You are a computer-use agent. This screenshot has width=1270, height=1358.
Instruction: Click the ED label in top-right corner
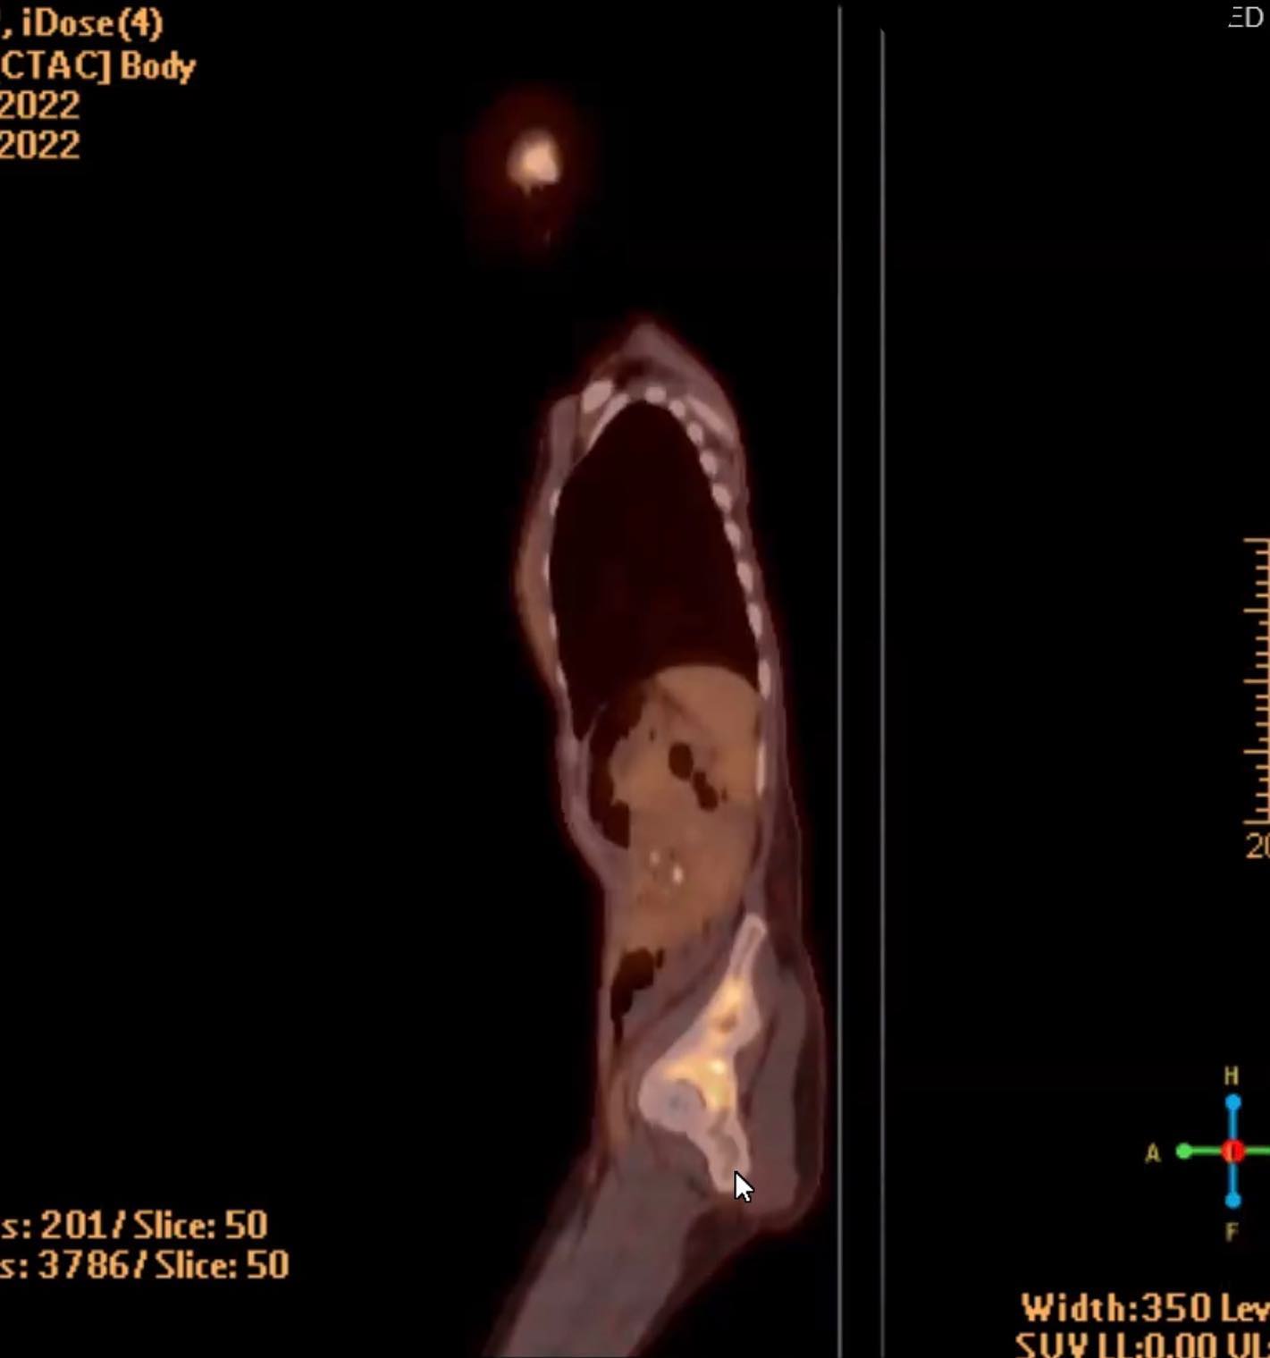(x=1248, y=17)
